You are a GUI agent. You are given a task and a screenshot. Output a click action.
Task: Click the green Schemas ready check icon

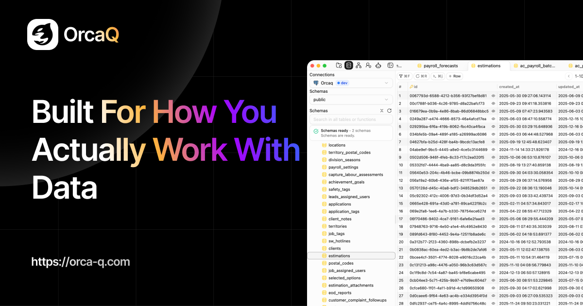[316, 131]
